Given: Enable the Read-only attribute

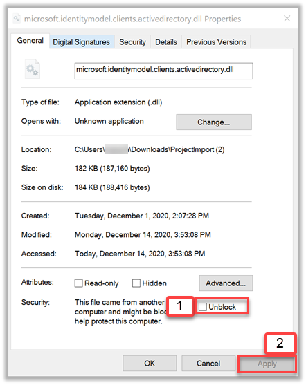Looking at the screenshot, I should tap(78, 283).
